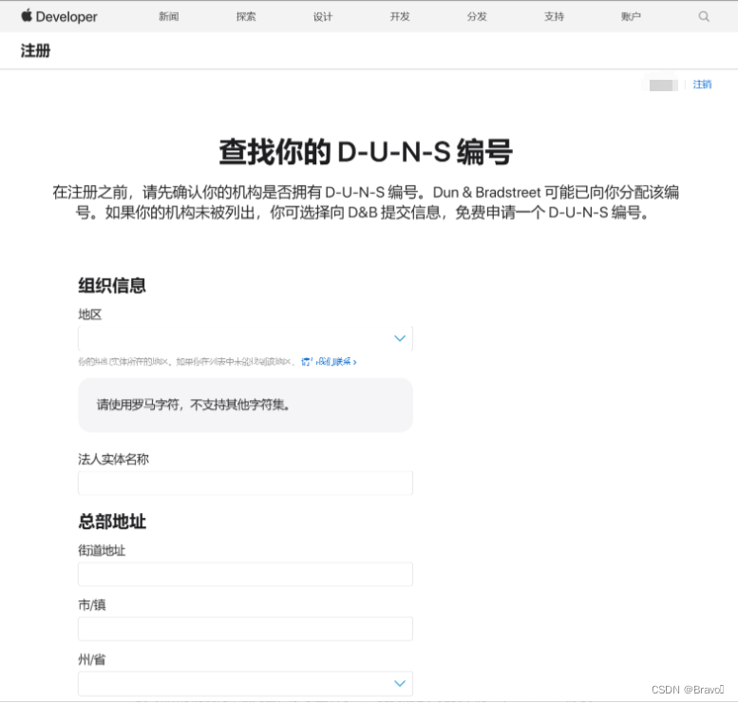
Task: Click the 查找你的 D-U-N-S 编号 title
Action: (366, 152)
